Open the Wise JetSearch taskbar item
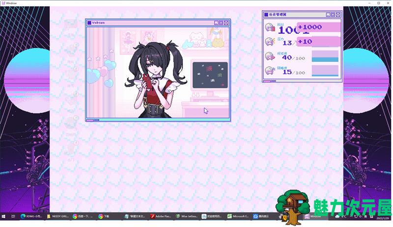The image size is (393, 227). tap(187, 216)
